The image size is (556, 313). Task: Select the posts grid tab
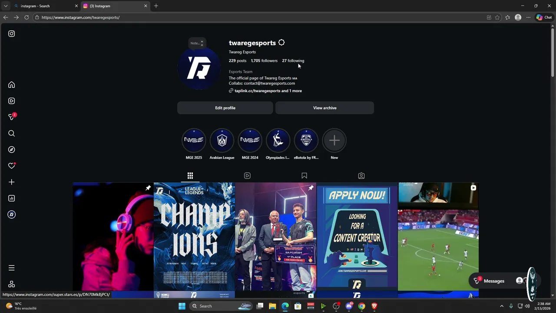click(190, 176)
